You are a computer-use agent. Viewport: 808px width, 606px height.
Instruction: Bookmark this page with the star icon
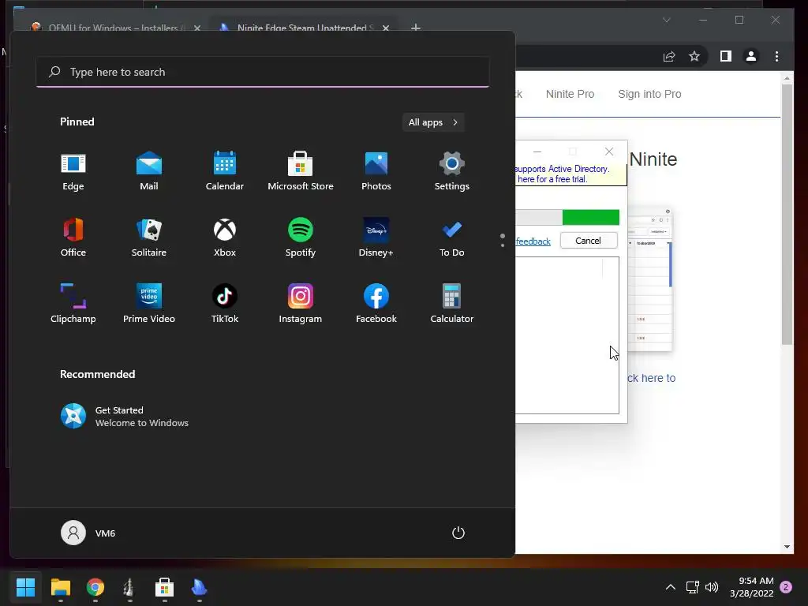tap(694, 56)
